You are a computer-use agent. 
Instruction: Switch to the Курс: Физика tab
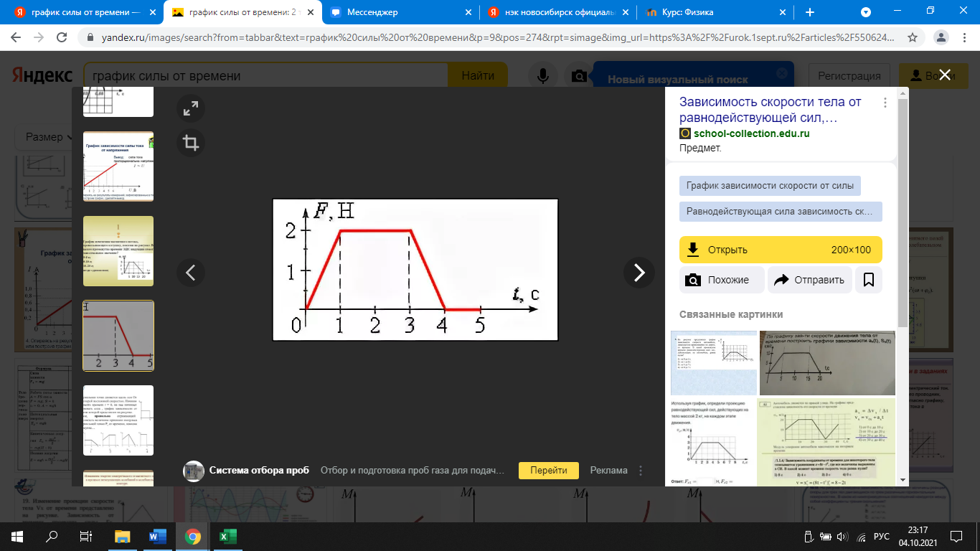717,12
